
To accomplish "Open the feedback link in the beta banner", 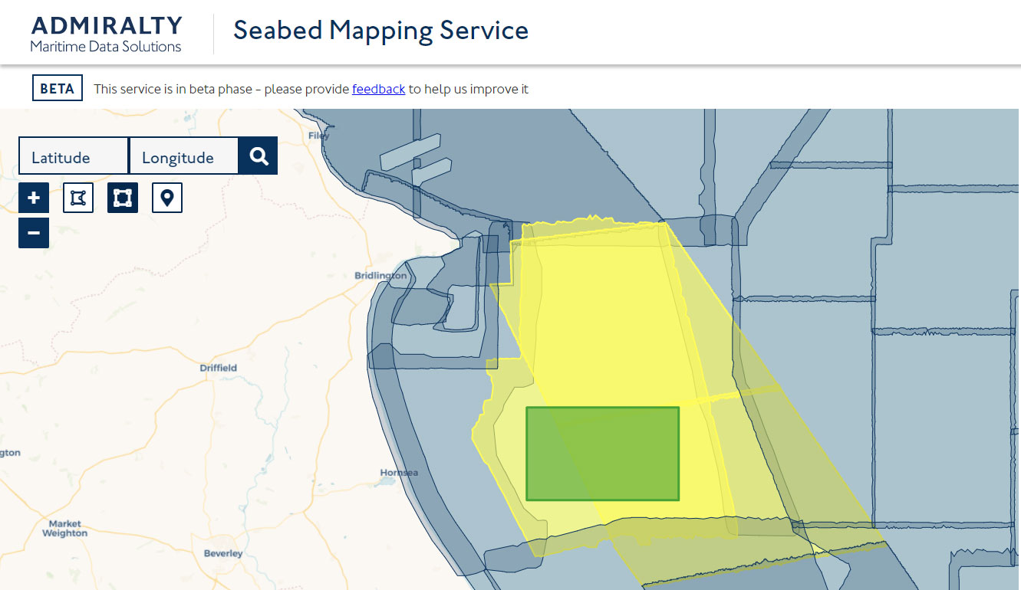I will tap(378, 89).
